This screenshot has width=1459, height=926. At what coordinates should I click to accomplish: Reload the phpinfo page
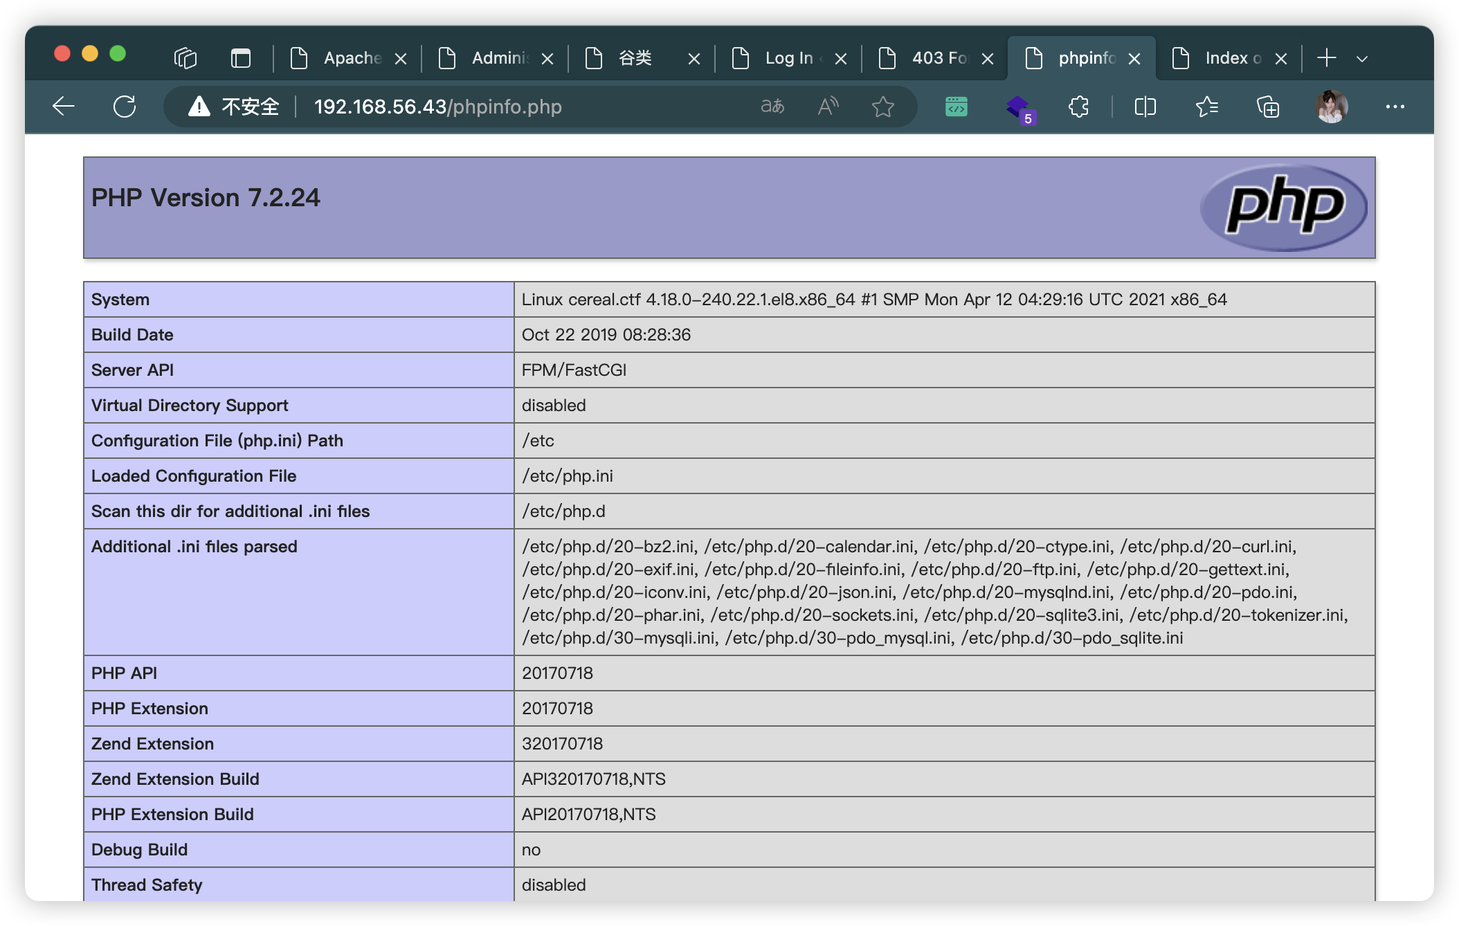125,107
